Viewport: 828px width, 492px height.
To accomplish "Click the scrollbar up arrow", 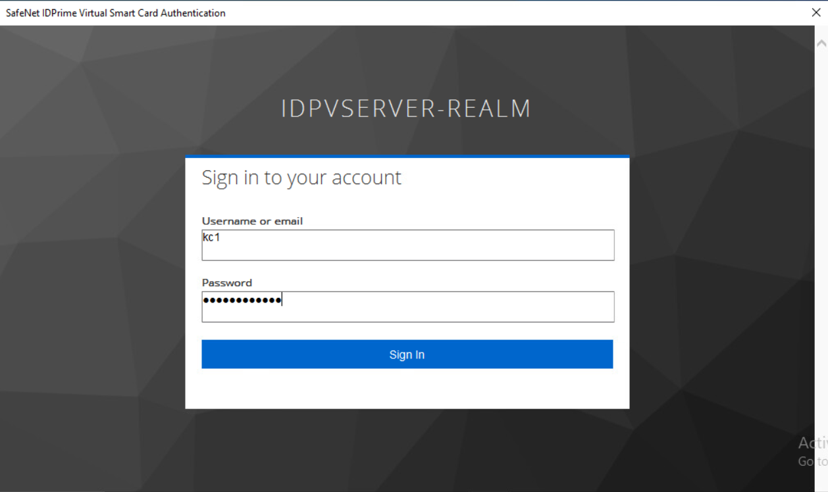I will tap(821, 43).
